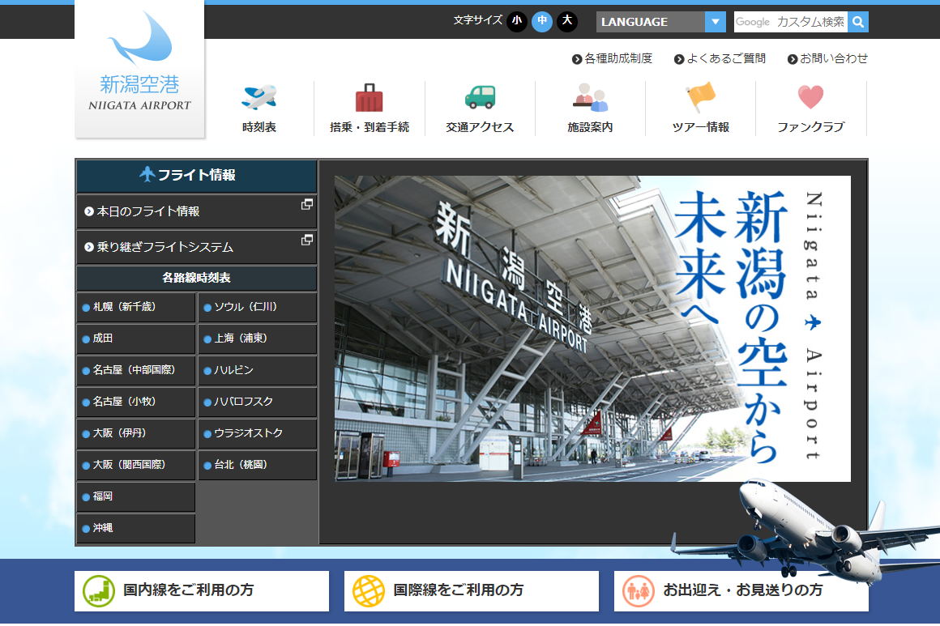Click the yellow flag tour information icon
This screenshot has height=626, width=940.
coord(700,98)
